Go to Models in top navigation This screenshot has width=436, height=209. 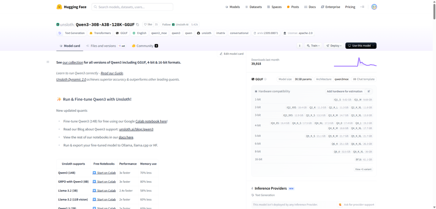tap(233, 7)
